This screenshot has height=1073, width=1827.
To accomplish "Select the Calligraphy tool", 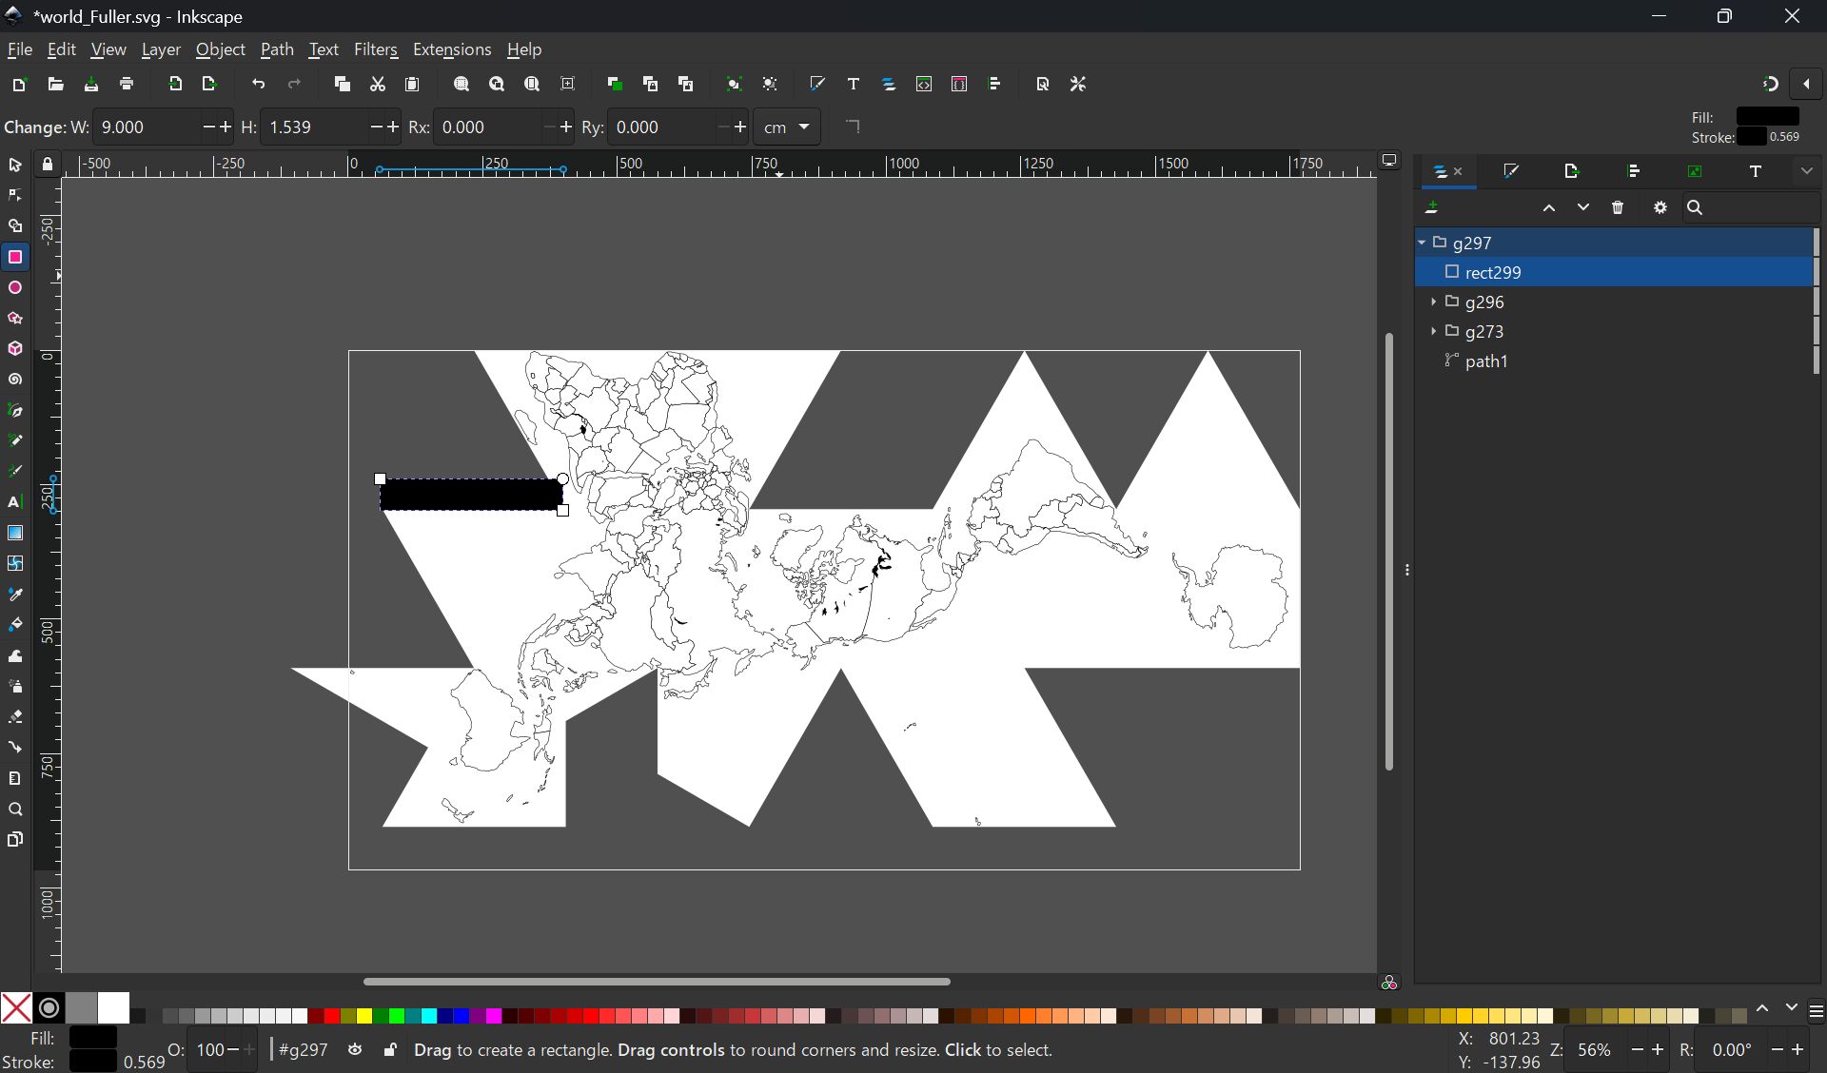I will [14, 471].
